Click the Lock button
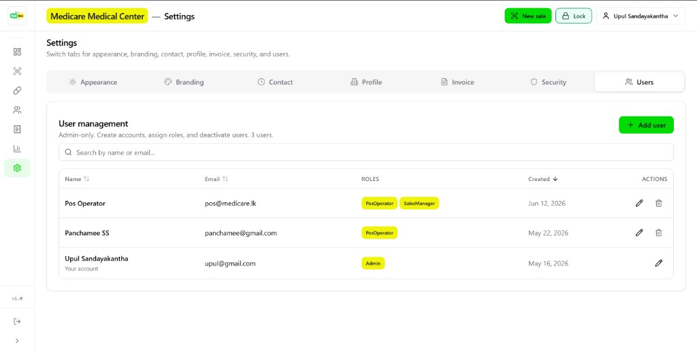 (574, 16)
